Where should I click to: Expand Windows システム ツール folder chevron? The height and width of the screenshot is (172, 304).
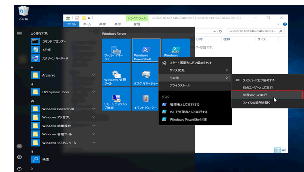(x=93, y=143)
